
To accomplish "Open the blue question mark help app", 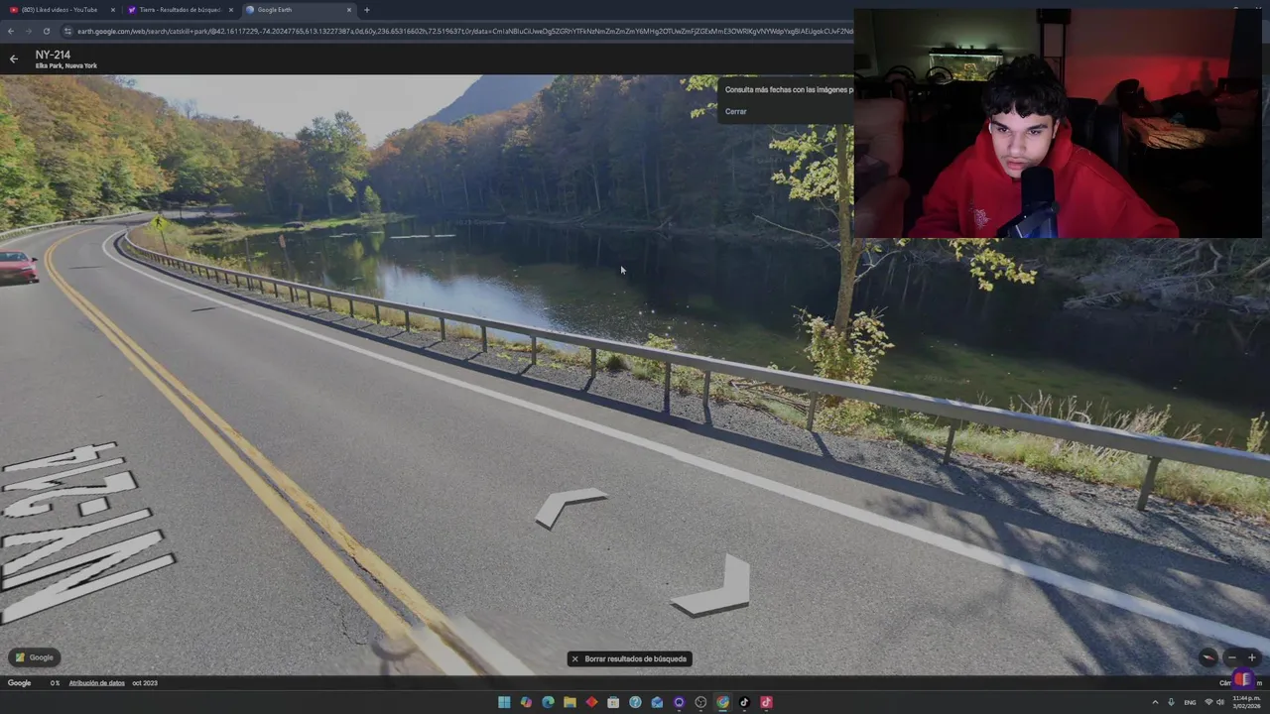I will point(635,702).
